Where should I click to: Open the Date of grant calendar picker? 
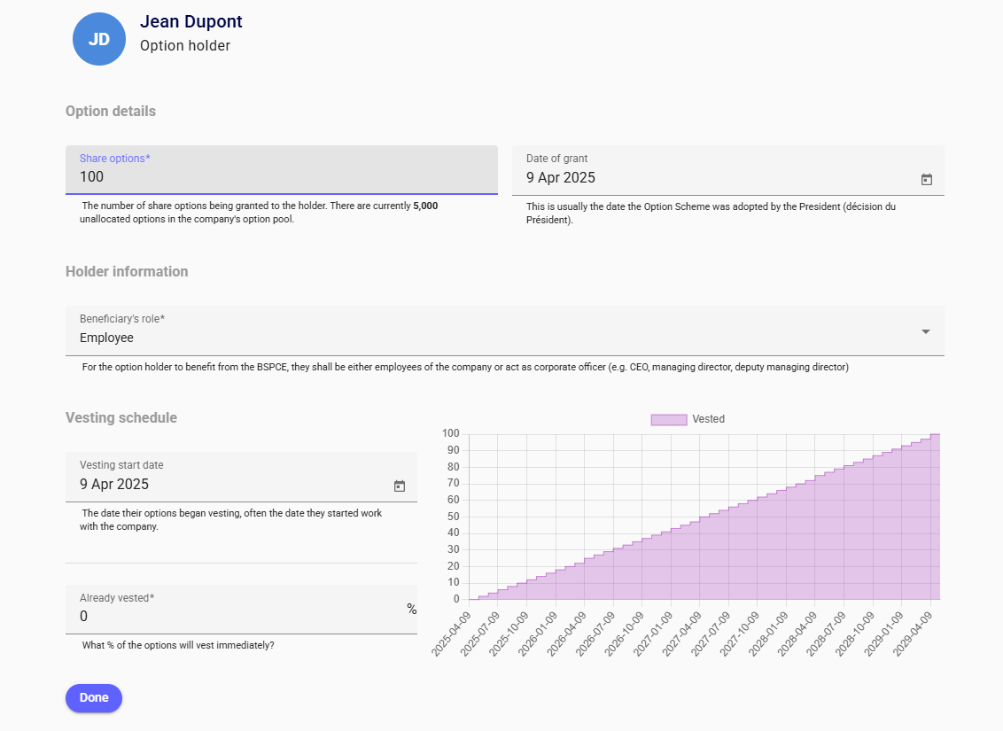pyautogui.click(x=926, y=179)
